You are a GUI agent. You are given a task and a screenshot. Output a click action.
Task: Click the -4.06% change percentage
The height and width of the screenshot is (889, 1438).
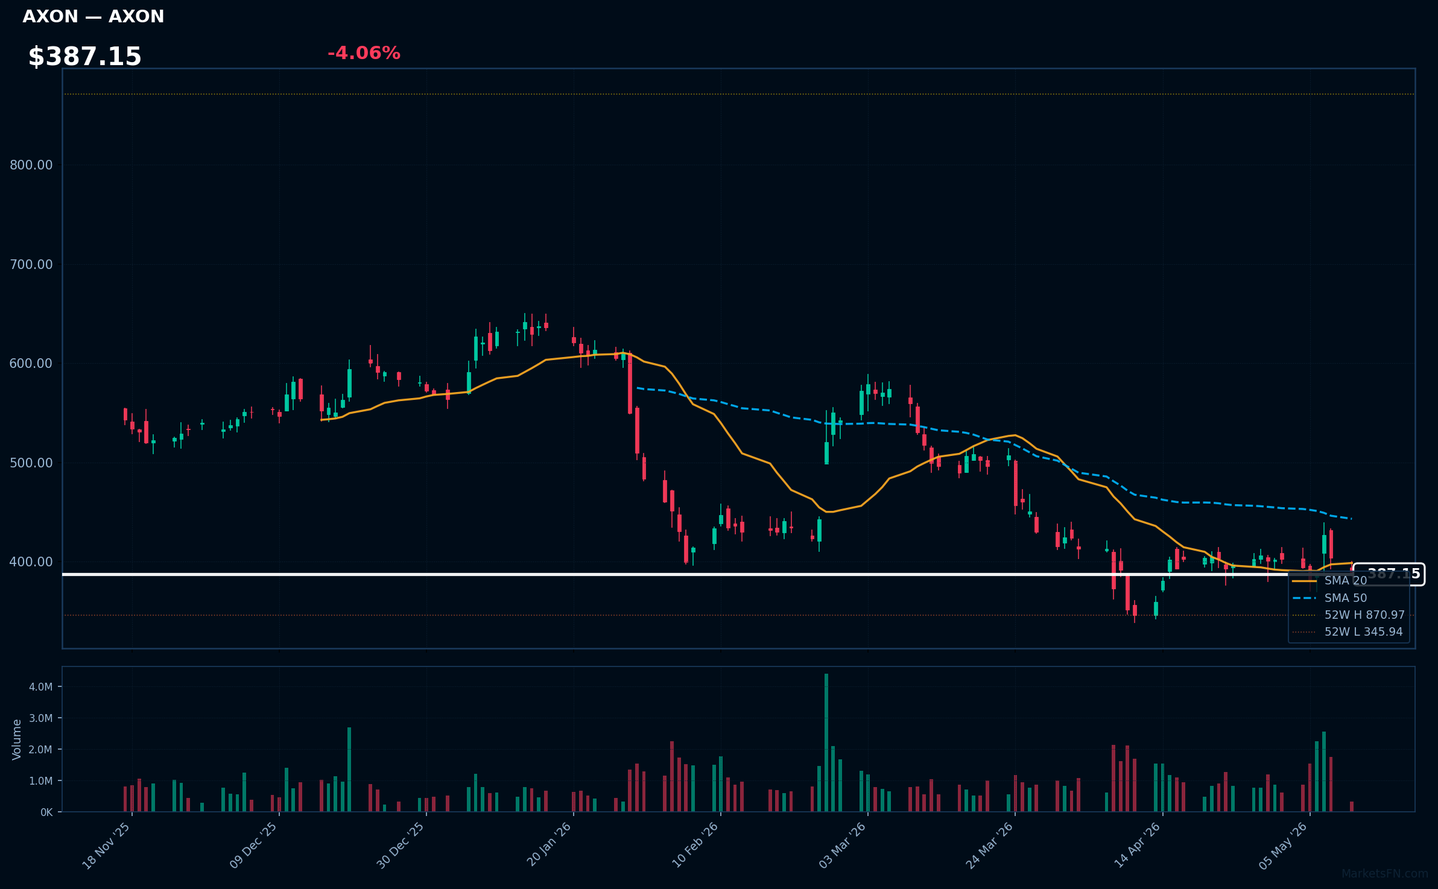pos(364,53)
